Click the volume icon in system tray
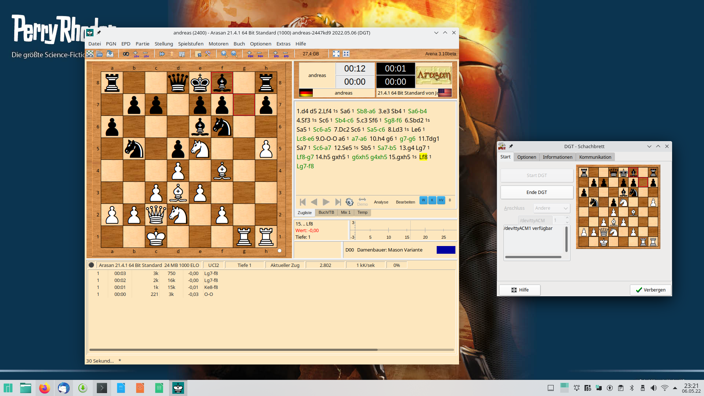 [653, 388]
